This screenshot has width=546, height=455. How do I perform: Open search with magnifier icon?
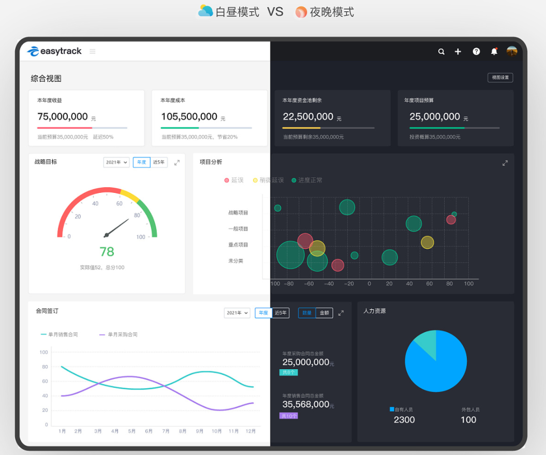coord(441,52)
